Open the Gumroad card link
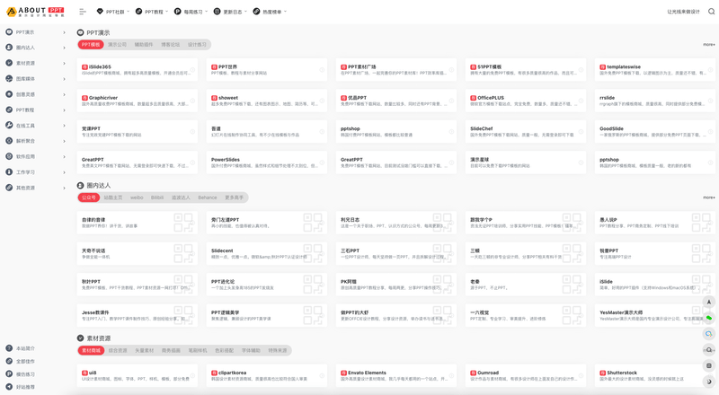719x395 pixels. pyautogui.click(x=526, y=376)
